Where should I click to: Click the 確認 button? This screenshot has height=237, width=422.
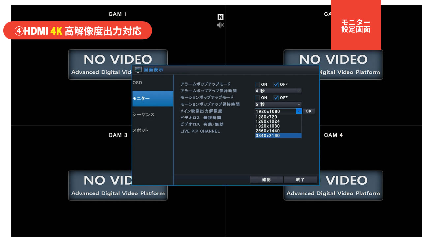[266, 180]
